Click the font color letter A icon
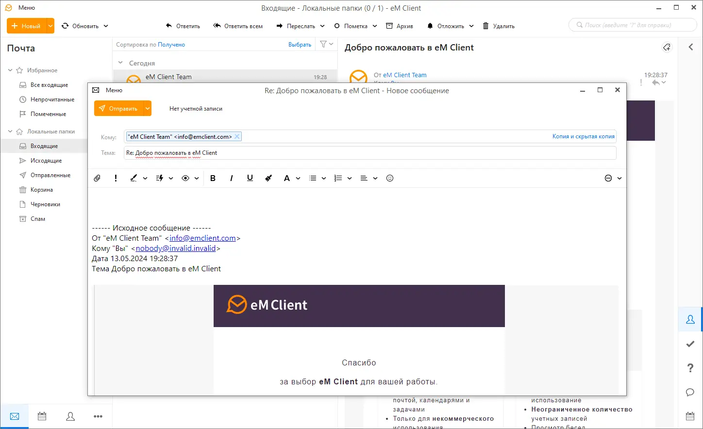 coord(287,178)
